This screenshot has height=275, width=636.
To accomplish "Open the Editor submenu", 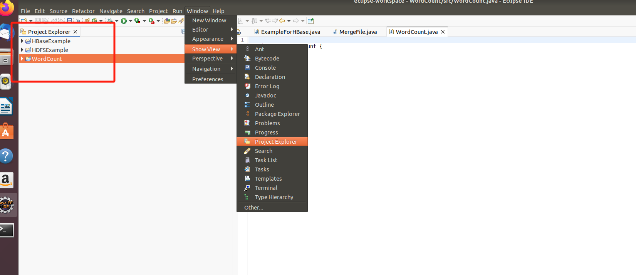I will click(x=211, y=30).
